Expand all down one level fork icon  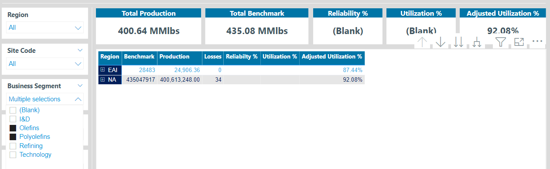(x=477, y=42)
